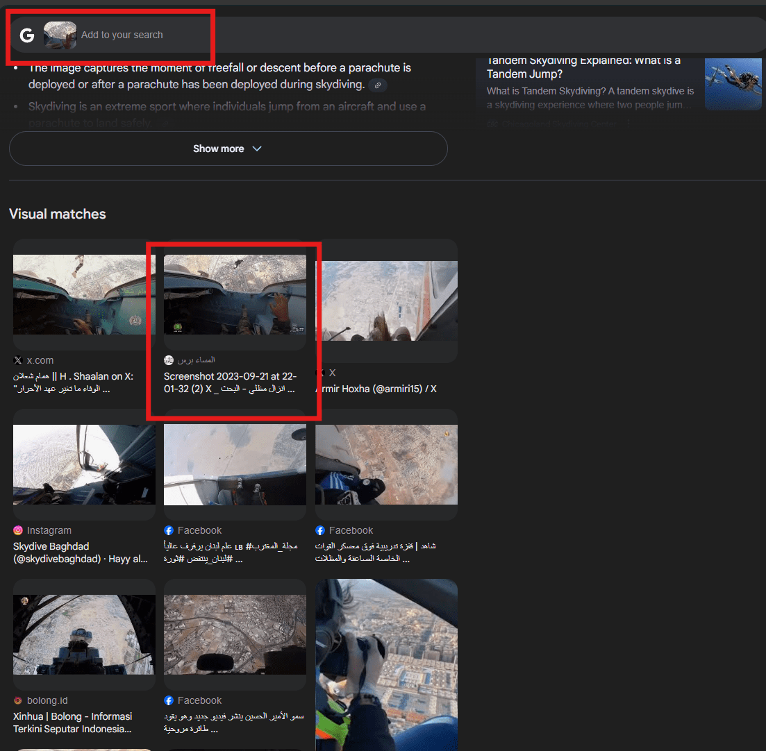Click the chevron beside Show more
766x751 pixels.
(x=257, y=149)
